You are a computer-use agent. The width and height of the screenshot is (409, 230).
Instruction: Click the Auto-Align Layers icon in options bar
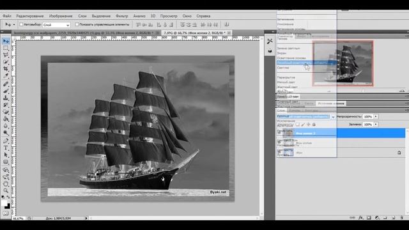[x=227, y=24]
